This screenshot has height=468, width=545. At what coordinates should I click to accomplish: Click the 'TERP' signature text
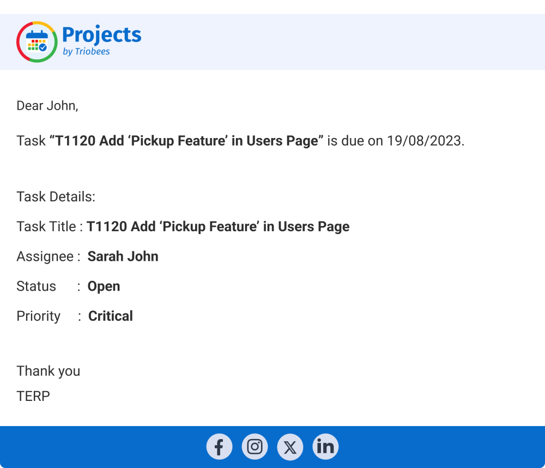pyautogui.click(x=33, y=396)
